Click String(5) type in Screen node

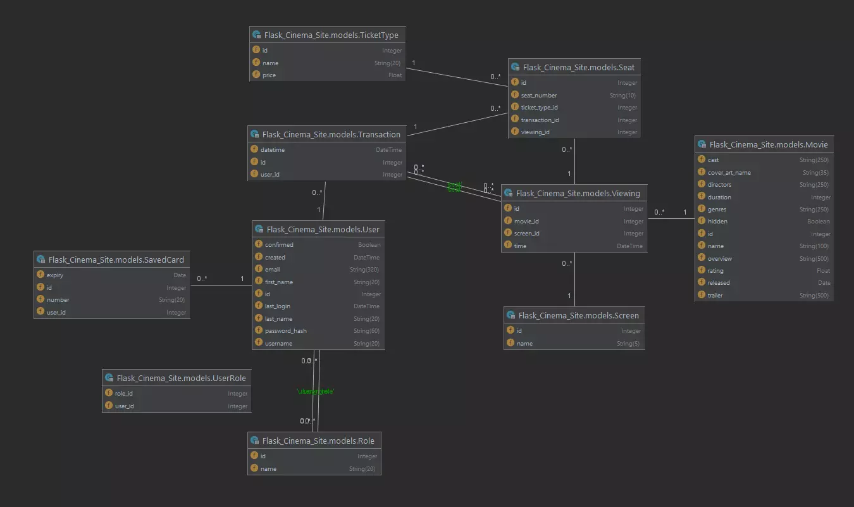629,343
